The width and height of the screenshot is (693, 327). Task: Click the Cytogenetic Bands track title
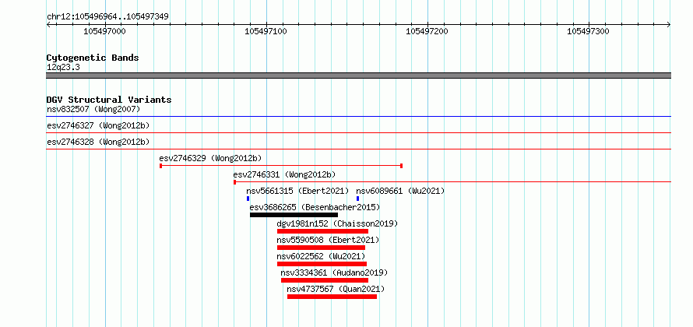click(93, 58)
